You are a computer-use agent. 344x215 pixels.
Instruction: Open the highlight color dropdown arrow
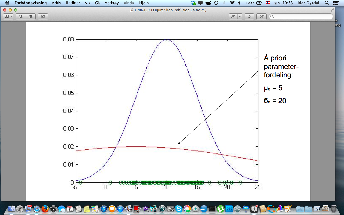(240, 16)
